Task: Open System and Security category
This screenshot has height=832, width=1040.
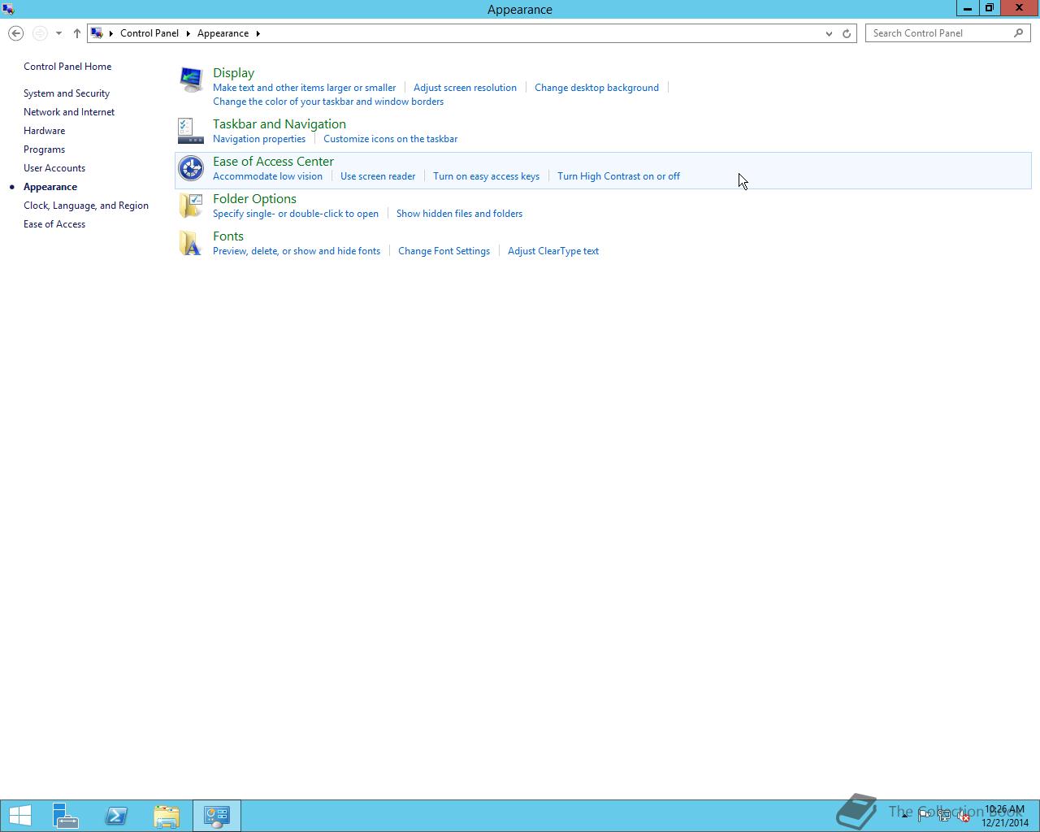Action: coord(67,93)
